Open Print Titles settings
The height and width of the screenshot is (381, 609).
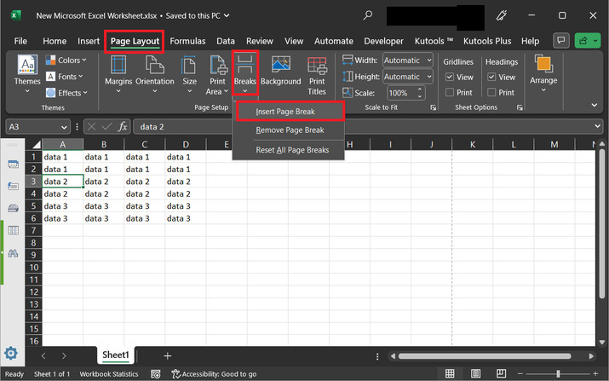(x=317, y=75)
